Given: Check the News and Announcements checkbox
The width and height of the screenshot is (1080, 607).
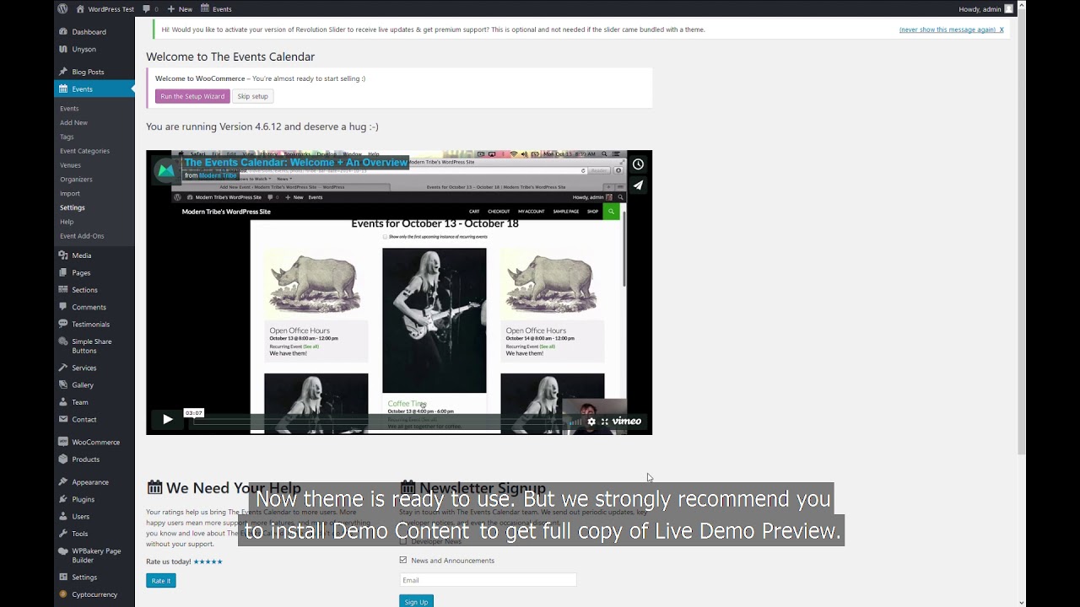Looking at the screenshot, I should [x=403, y=560].
